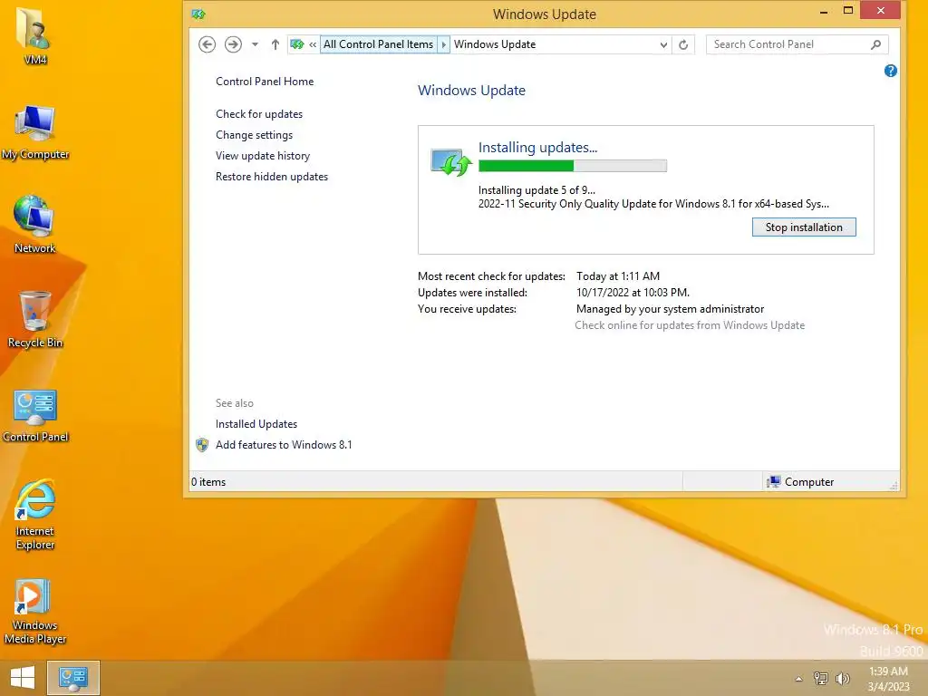
Task: Select the VM4 user folder desktop icon
Action: pos(35,36)
